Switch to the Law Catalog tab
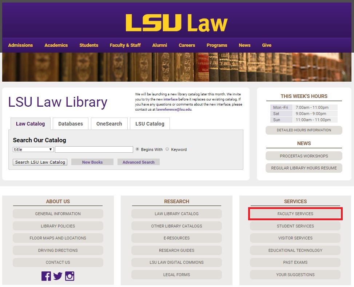Viewport: 354px width, 287px height. (x=31, y=124)
